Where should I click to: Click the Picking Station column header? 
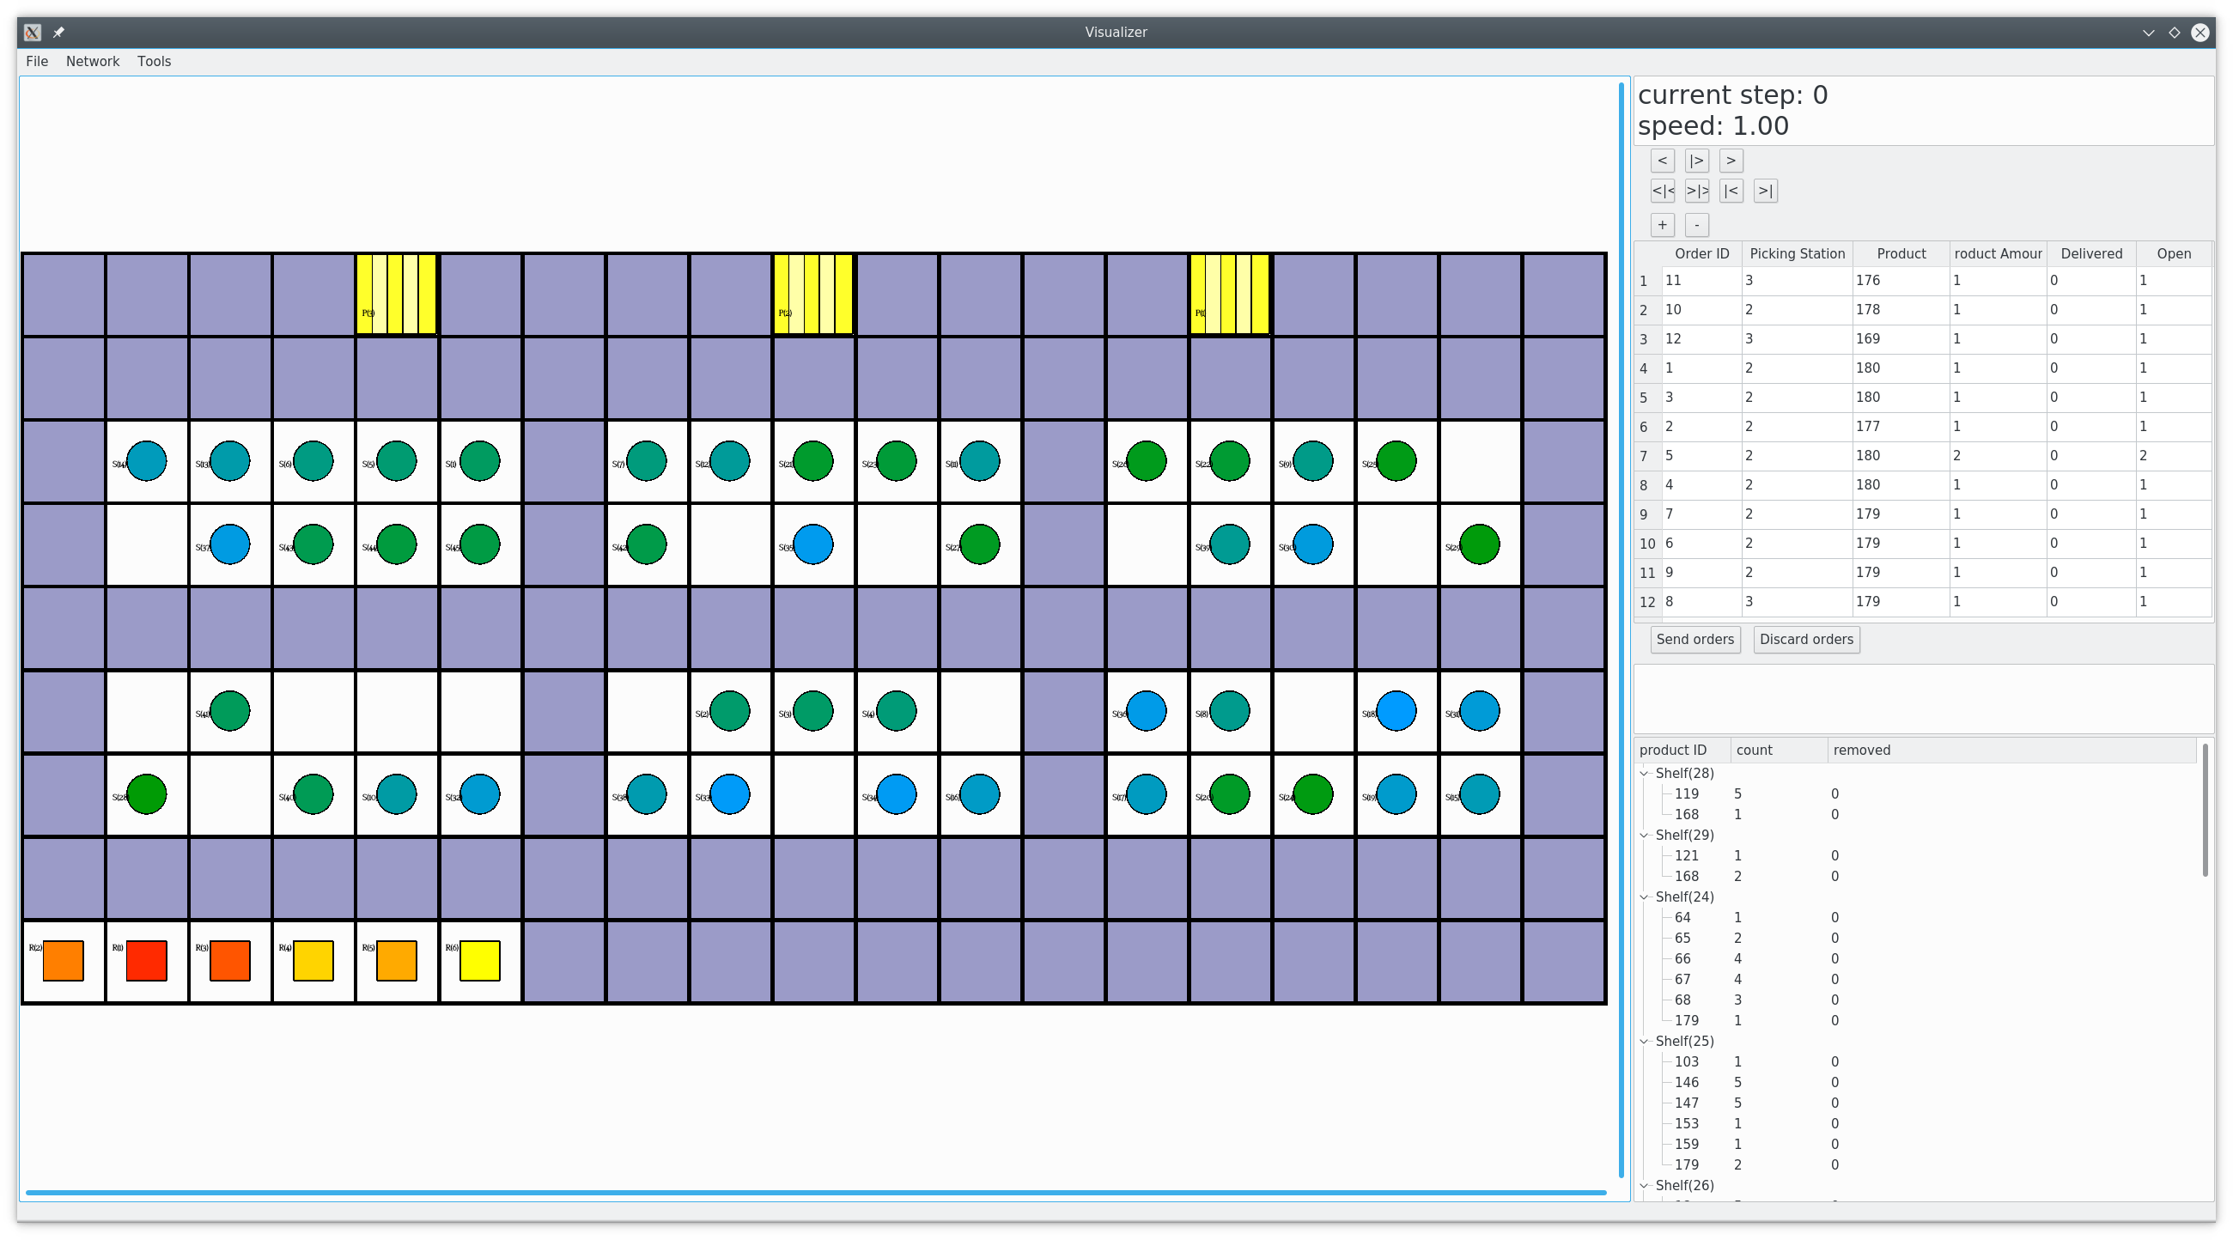click(x=1796, y=254)
